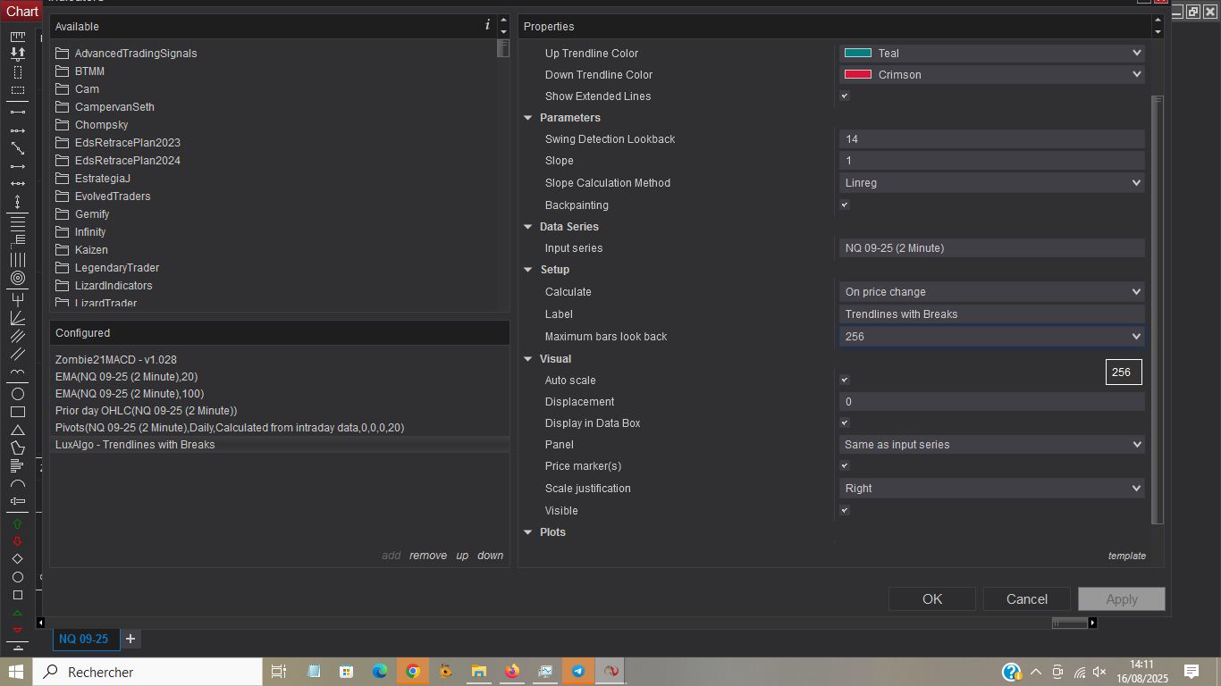
Task: Click the remove link
Action: pyautogui.click(x=428, y=556)
